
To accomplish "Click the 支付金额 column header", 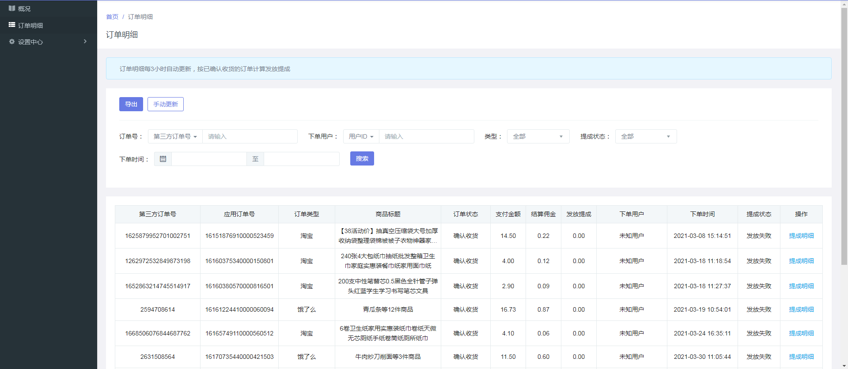I will 508,214.
